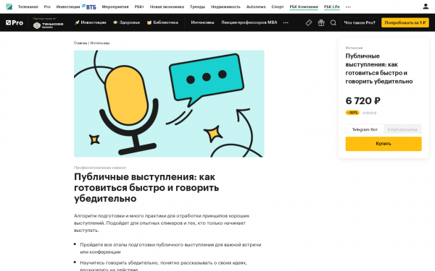Click Попробовать за 1 ₽ button
The height and width of the screenshot is (271, 435).
click(x=405, y=22)
